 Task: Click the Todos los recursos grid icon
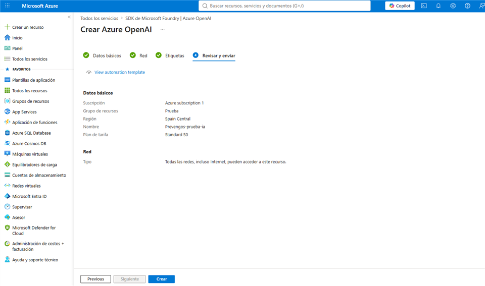pyautogui.click(x=7, y=90)
